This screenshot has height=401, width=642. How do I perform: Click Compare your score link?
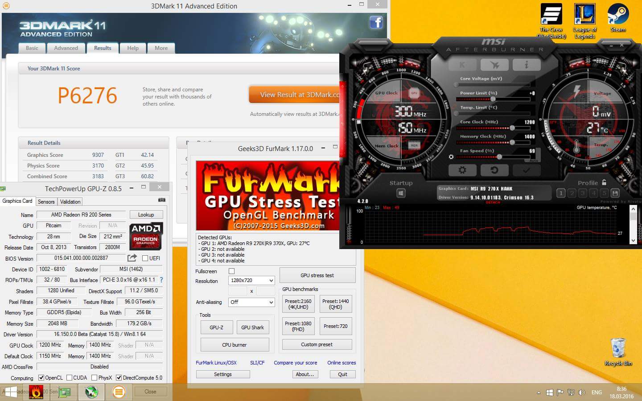pos(296,363)
